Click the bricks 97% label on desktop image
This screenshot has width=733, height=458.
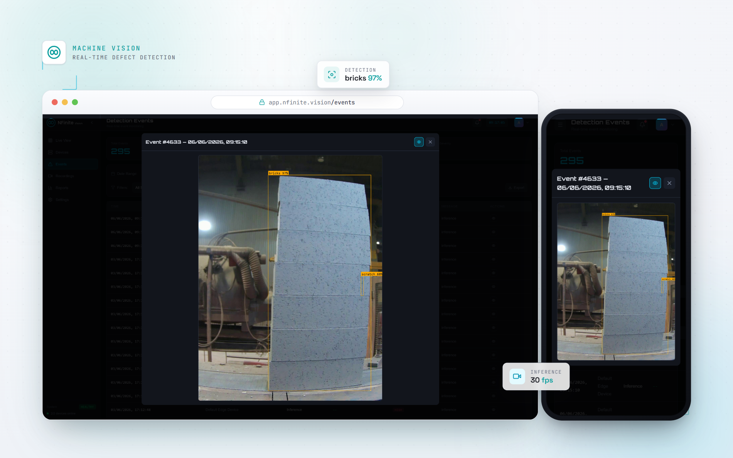click(278, 173)
